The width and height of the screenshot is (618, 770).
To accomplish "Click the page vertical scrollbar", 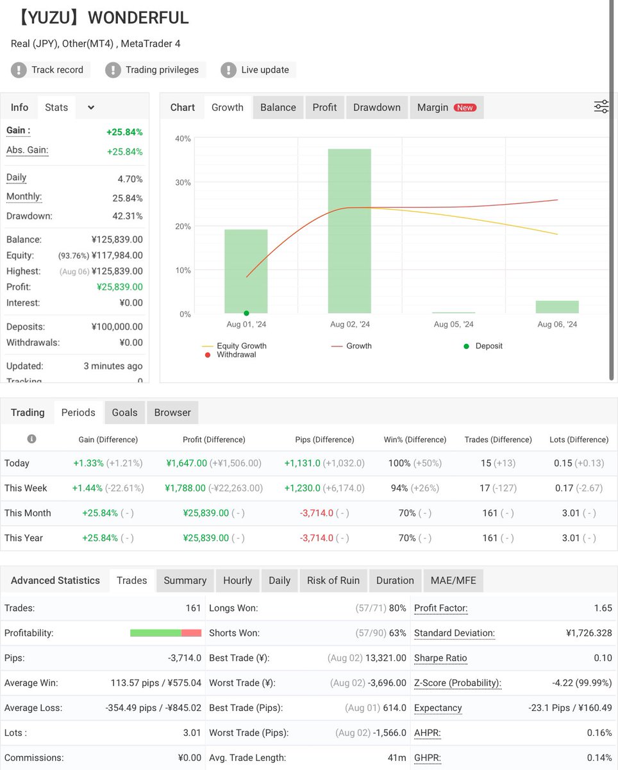I will [x=612, y=190].
